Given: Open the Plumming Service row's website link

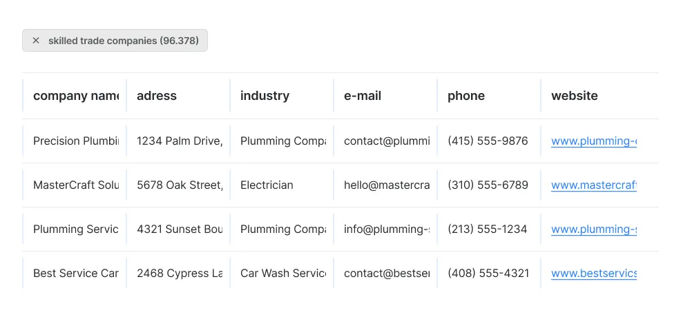Looking at the screenshot, I should coord(593,229).
